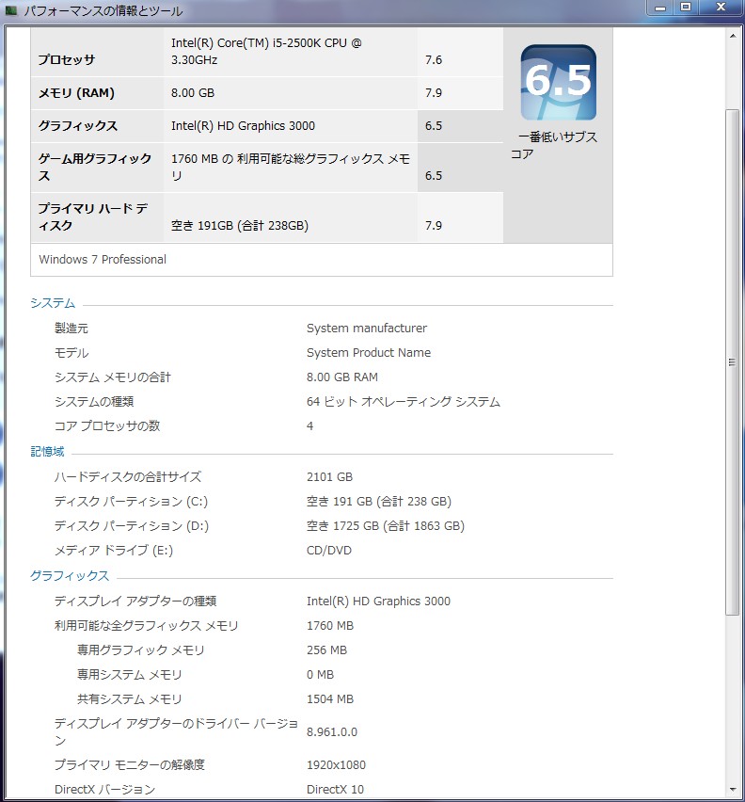This screenshot has width=745, height=802.
Task: Click the window title bar app icon
Action: click(x=11, y=10)
